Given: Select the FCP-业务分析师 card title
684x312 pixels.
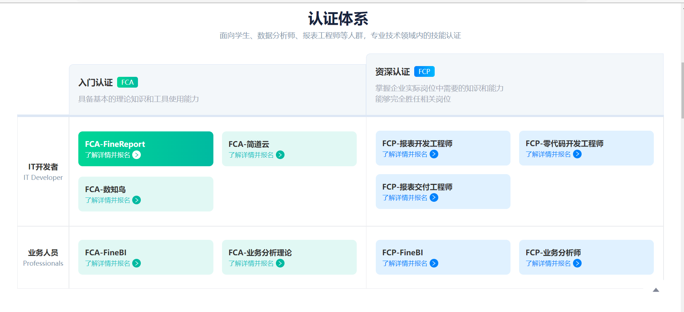Looking at the screenshot, I should (x=553, y=252).
